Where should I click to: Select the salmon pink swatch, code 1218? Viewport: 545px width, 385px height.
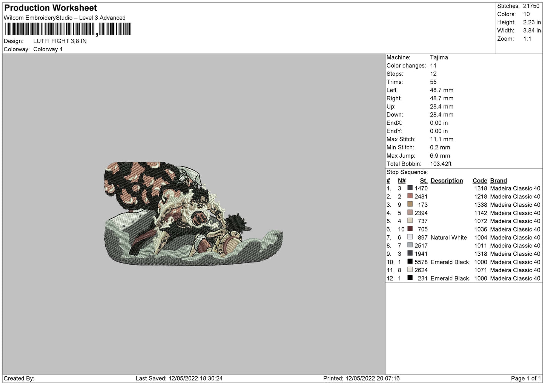pos(410,196)
